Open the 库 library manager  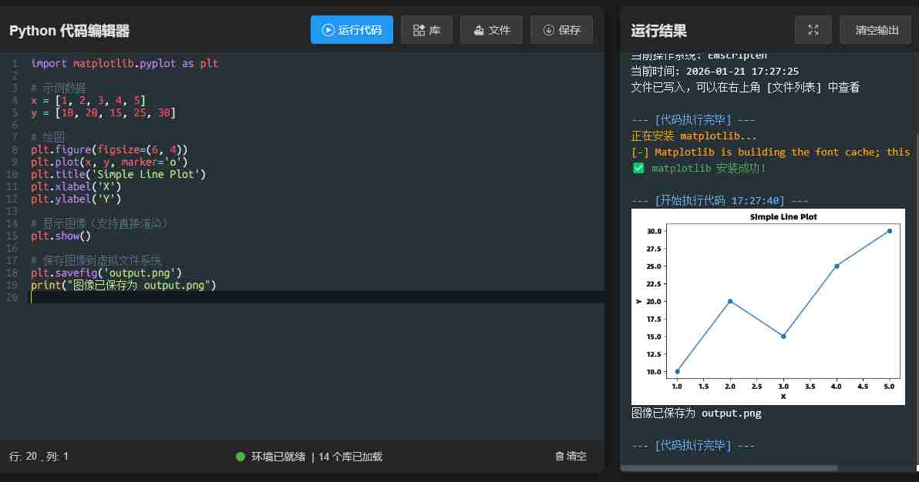[x=426, y=30]
